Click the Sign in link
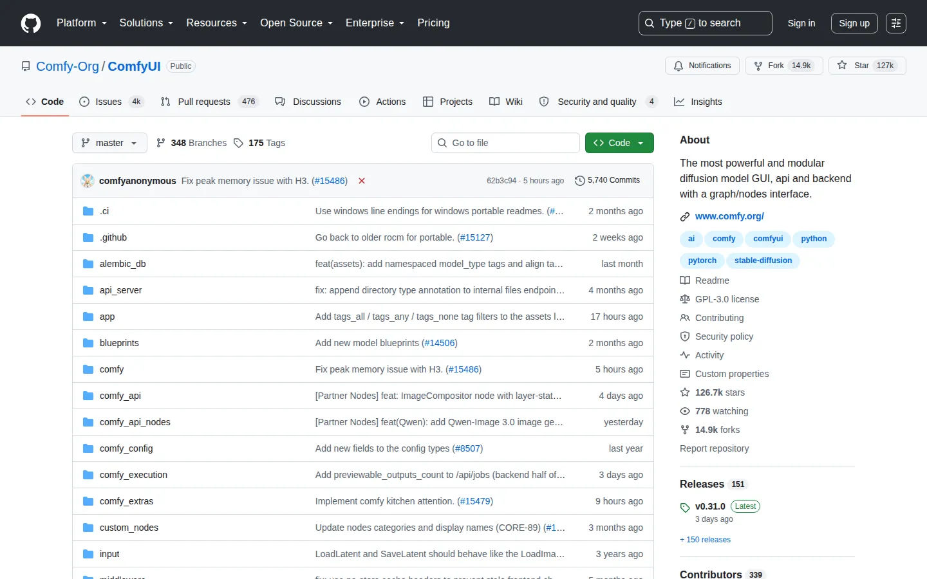The image size is (927, 579). click(801, 23)
